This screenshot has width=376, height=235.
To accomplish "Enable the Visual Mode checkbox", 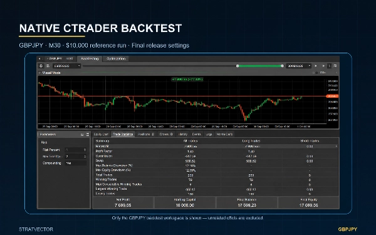I will 40,73.
